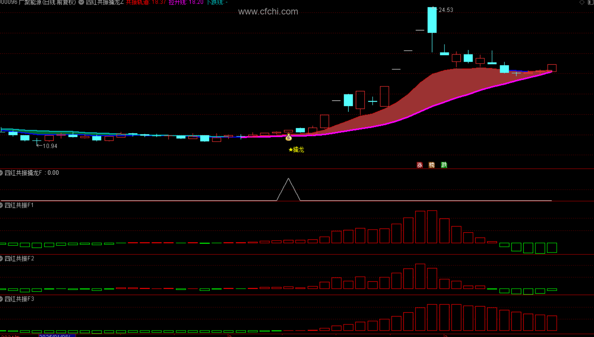This screenshot has width=594, height=337.
Task: Open settings icon beside 四红共振擒龙F
Action: point(1,173)
